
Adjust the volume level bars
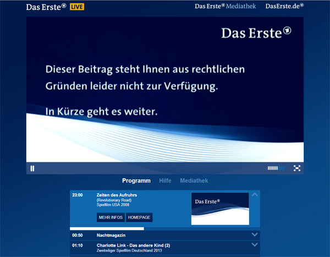coord(276,168)
